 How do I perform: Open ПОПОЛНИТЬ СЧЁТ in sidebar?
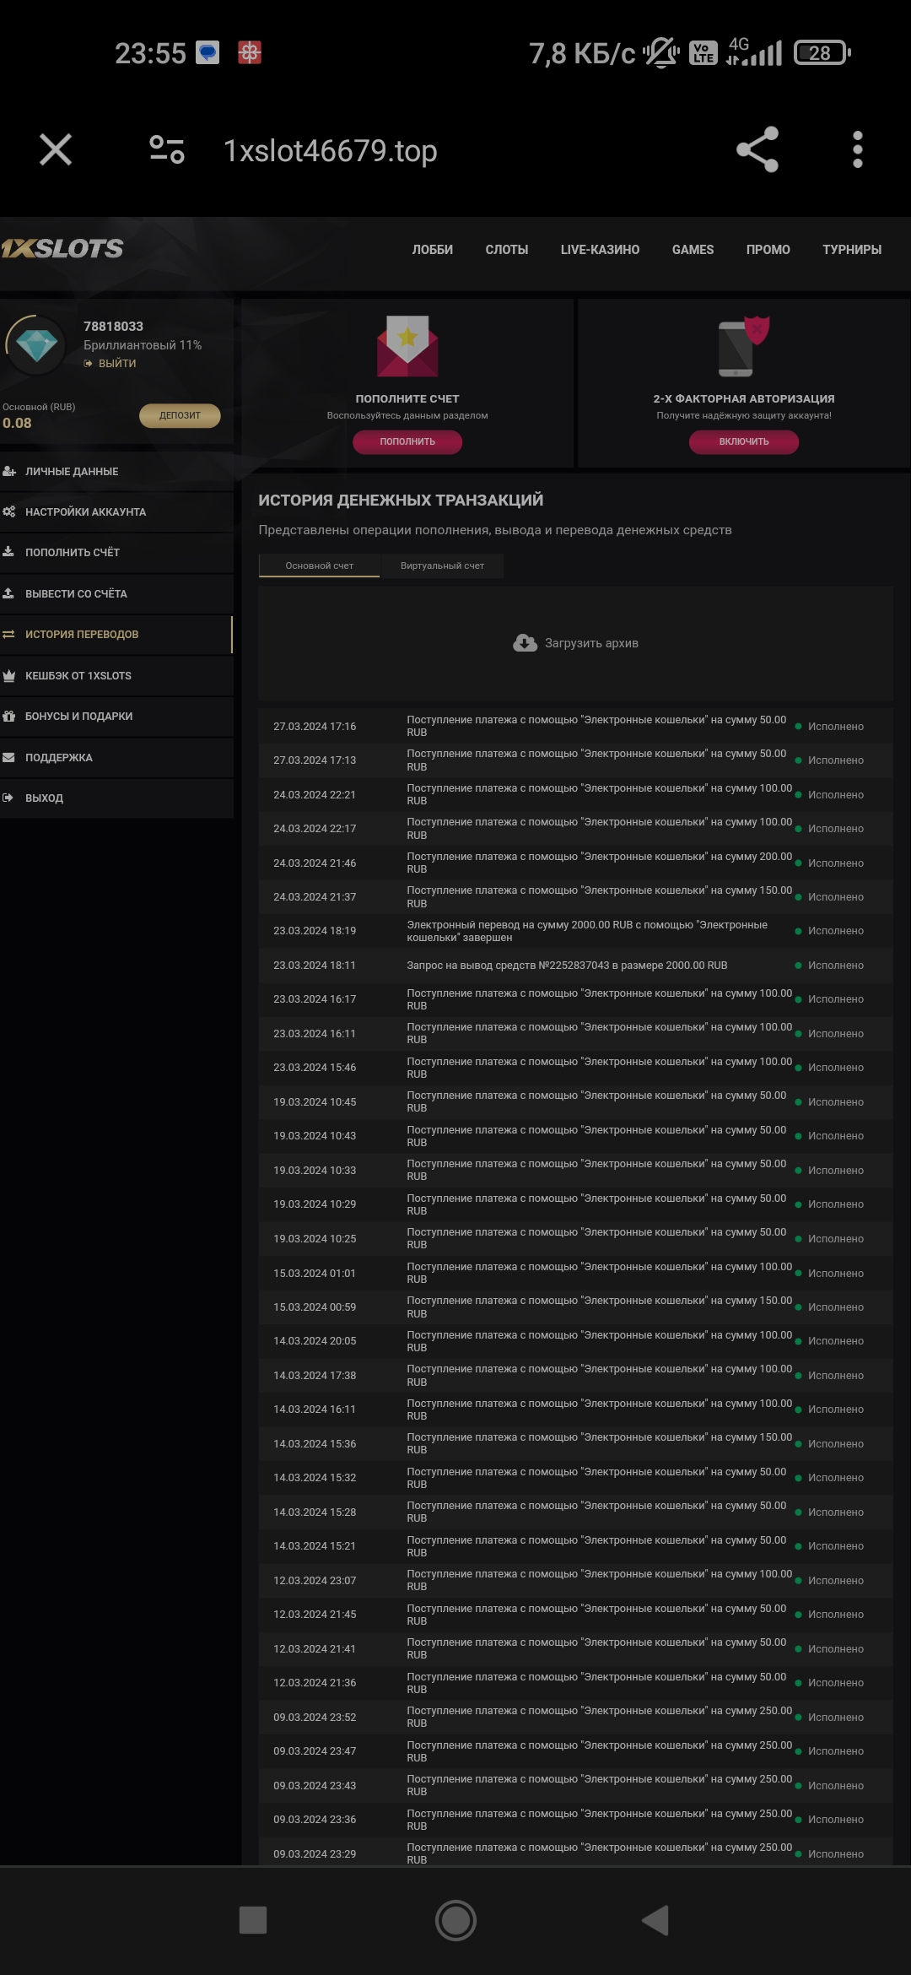116,553
